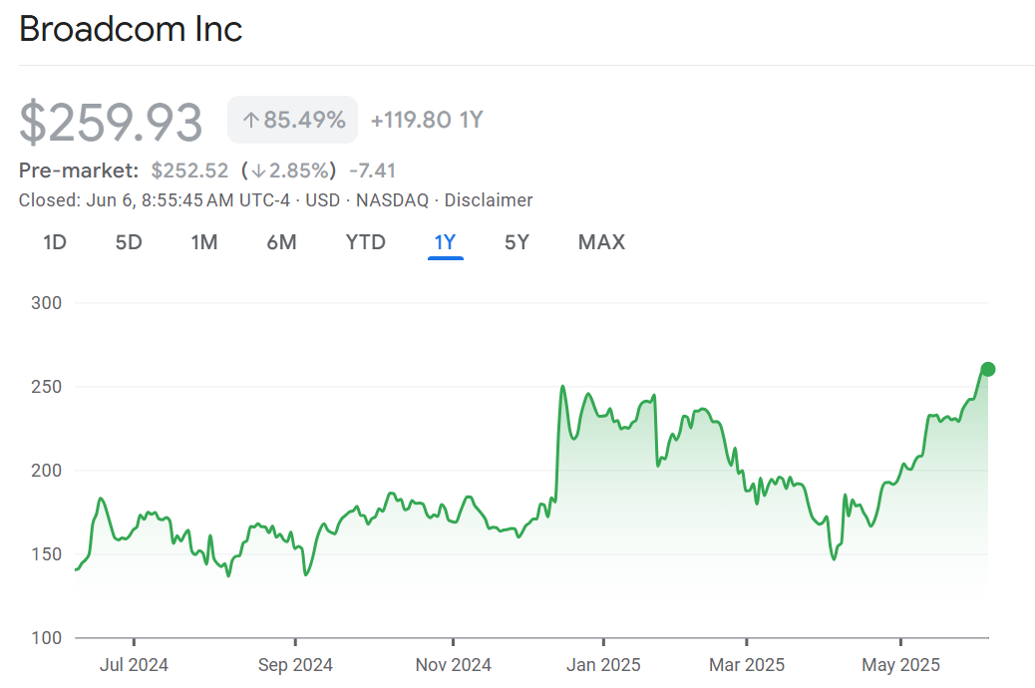The image size is (1035, 688).
Task: Click the 85.49% change badge
Action: click(292, 120)
